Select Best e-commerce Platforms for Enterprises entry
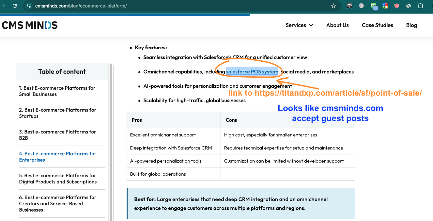 coord(57,157)
